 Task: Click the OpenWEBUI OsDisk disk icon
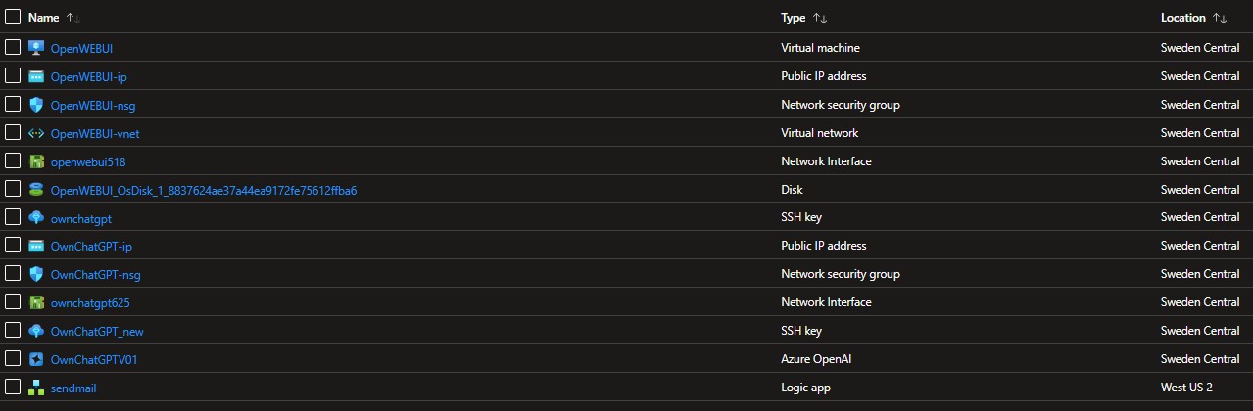37,190
